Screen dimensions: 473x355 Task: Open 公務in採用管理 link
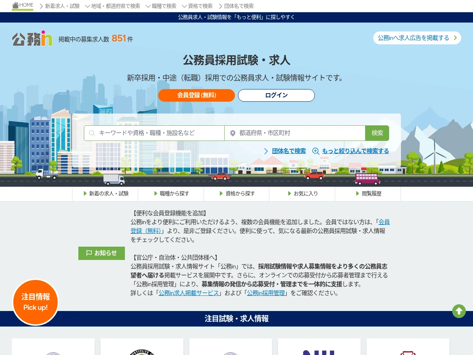click(266, 293)
